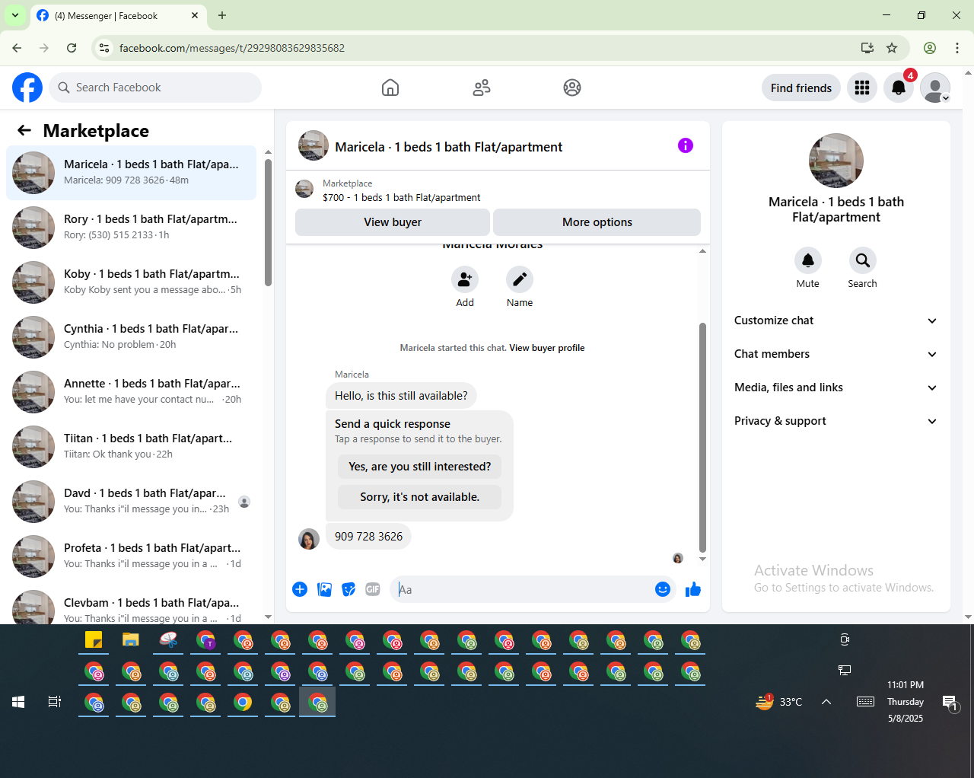Open File Explorer from the taskbar
974x778 pixels.
(x=131, y=640)
